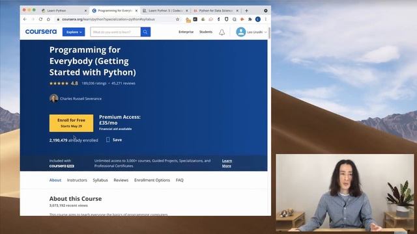Click the Coursera logo
Viewport: 417px width, 234px height.
pyautogui.click(x=41, y=32)
